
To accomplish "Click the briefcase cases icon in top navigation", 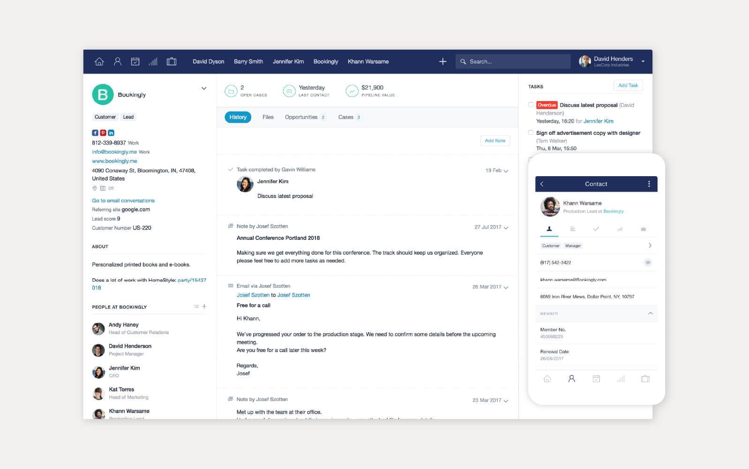I will coord(172,61).
